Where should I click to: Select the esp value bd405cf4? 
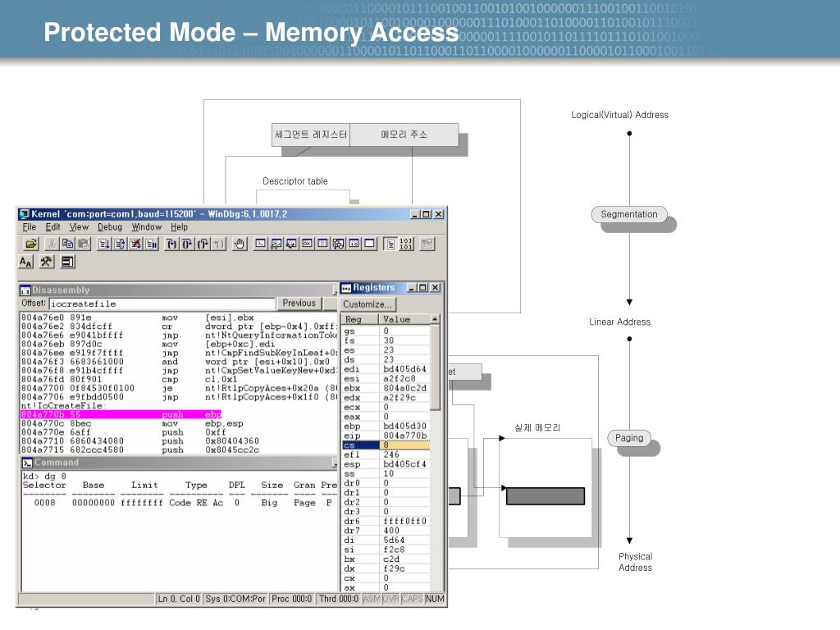click(x=405, y=464)
